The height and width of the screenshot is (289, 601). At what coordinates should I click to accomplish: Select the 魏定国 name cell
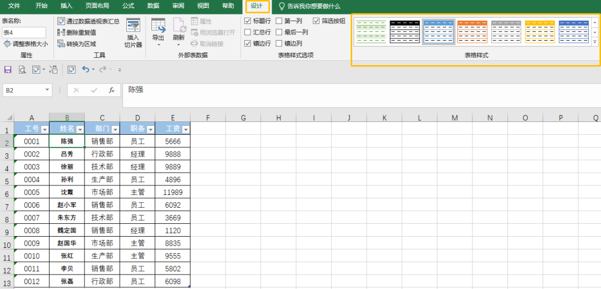click(67, 231)
